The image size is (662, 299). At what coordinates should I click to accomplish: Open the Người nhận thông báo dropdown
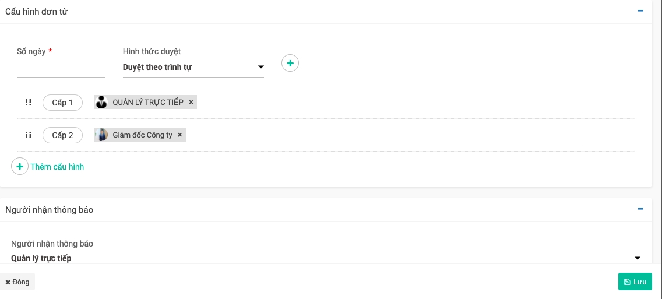(637, 258)
